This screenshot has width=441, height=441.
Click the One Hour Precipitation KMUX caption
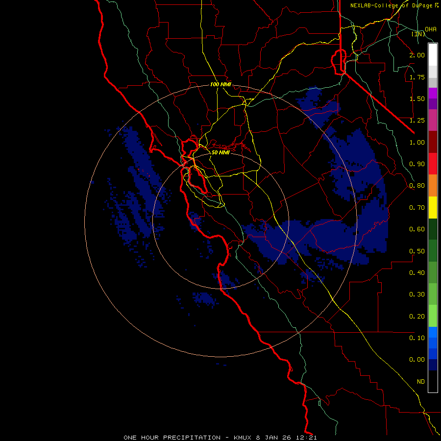coord(220,438)
